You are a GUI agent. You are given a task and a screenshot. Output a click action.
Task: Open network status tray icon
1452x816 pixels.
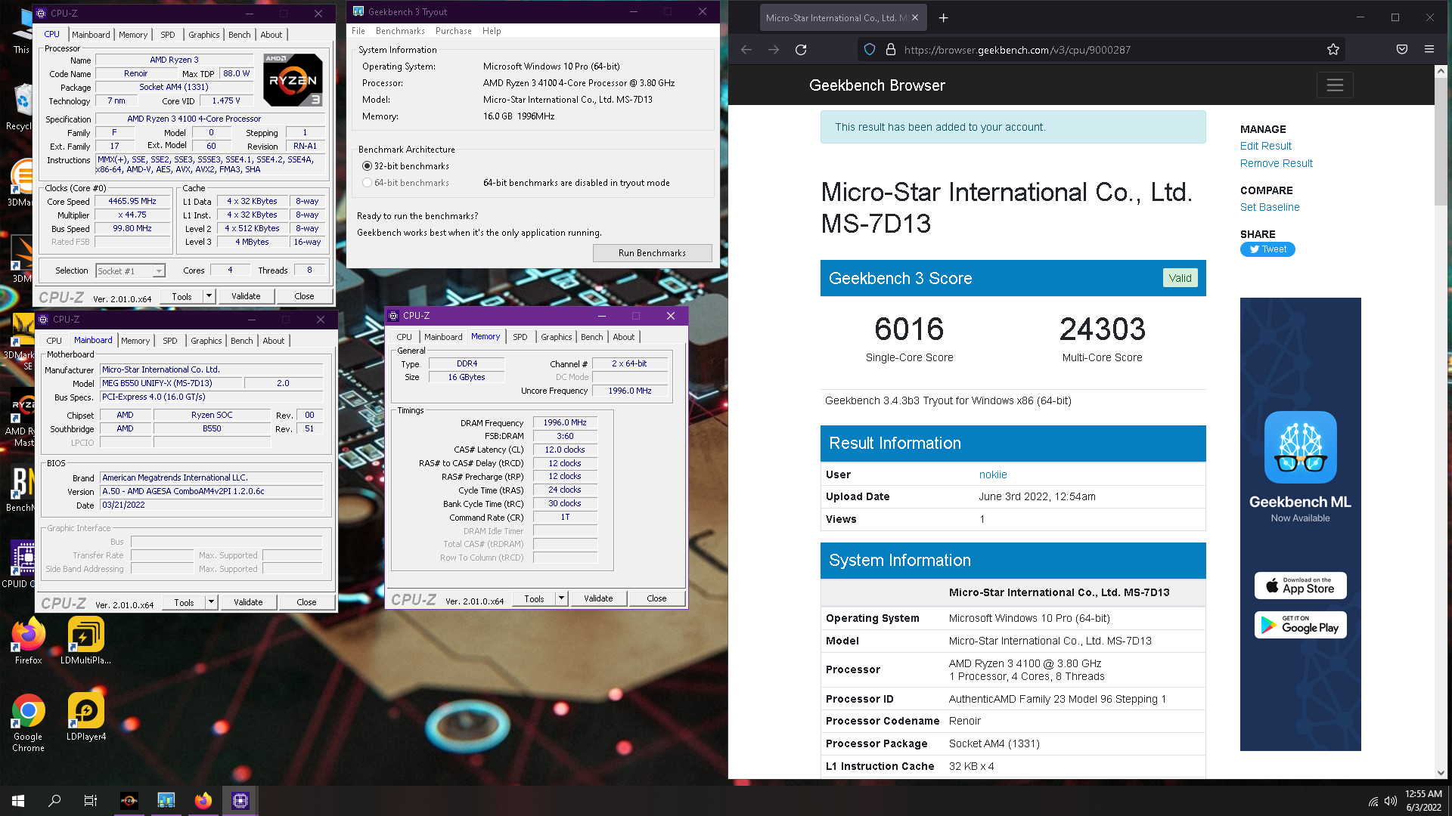[1373, 801]
